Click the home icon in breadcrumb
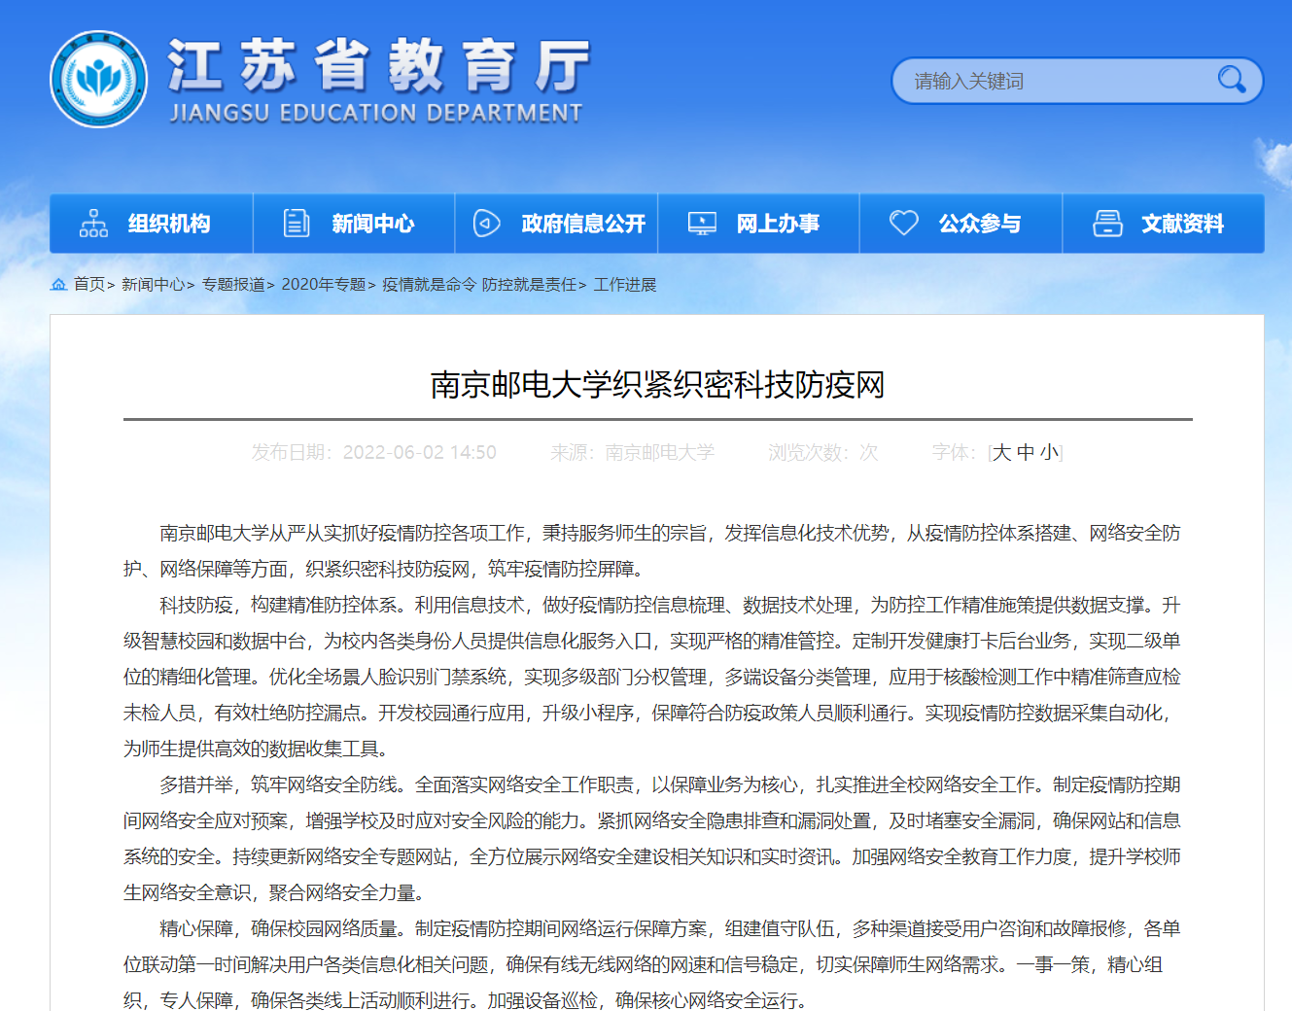 [59, 284]
